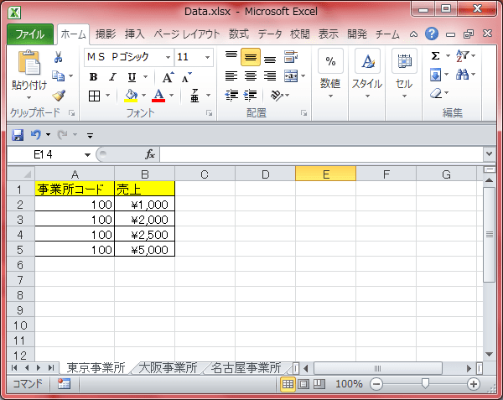Select cell B5 containing ¥5,000

pyautogui.click(x=144, y=249)
